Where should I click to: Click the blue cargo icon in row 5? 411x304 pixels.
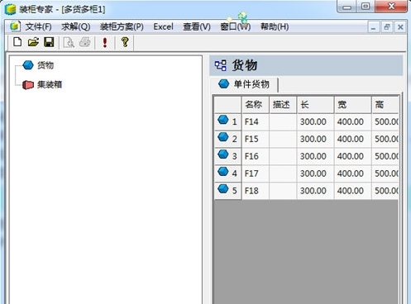223,188
